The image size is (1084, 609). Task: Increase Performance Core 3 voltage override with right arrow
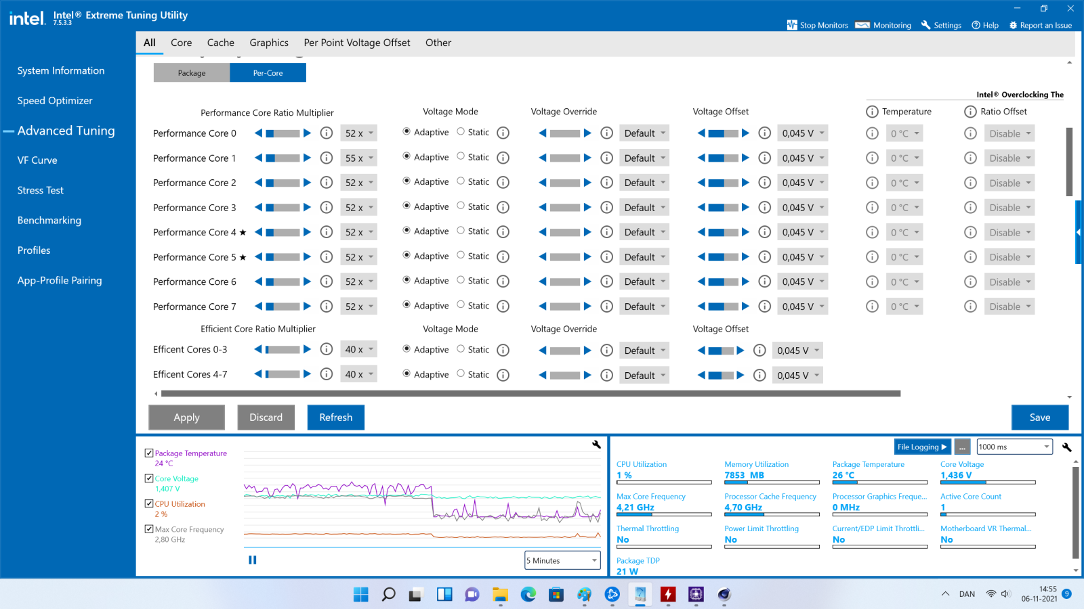point(587,207)
